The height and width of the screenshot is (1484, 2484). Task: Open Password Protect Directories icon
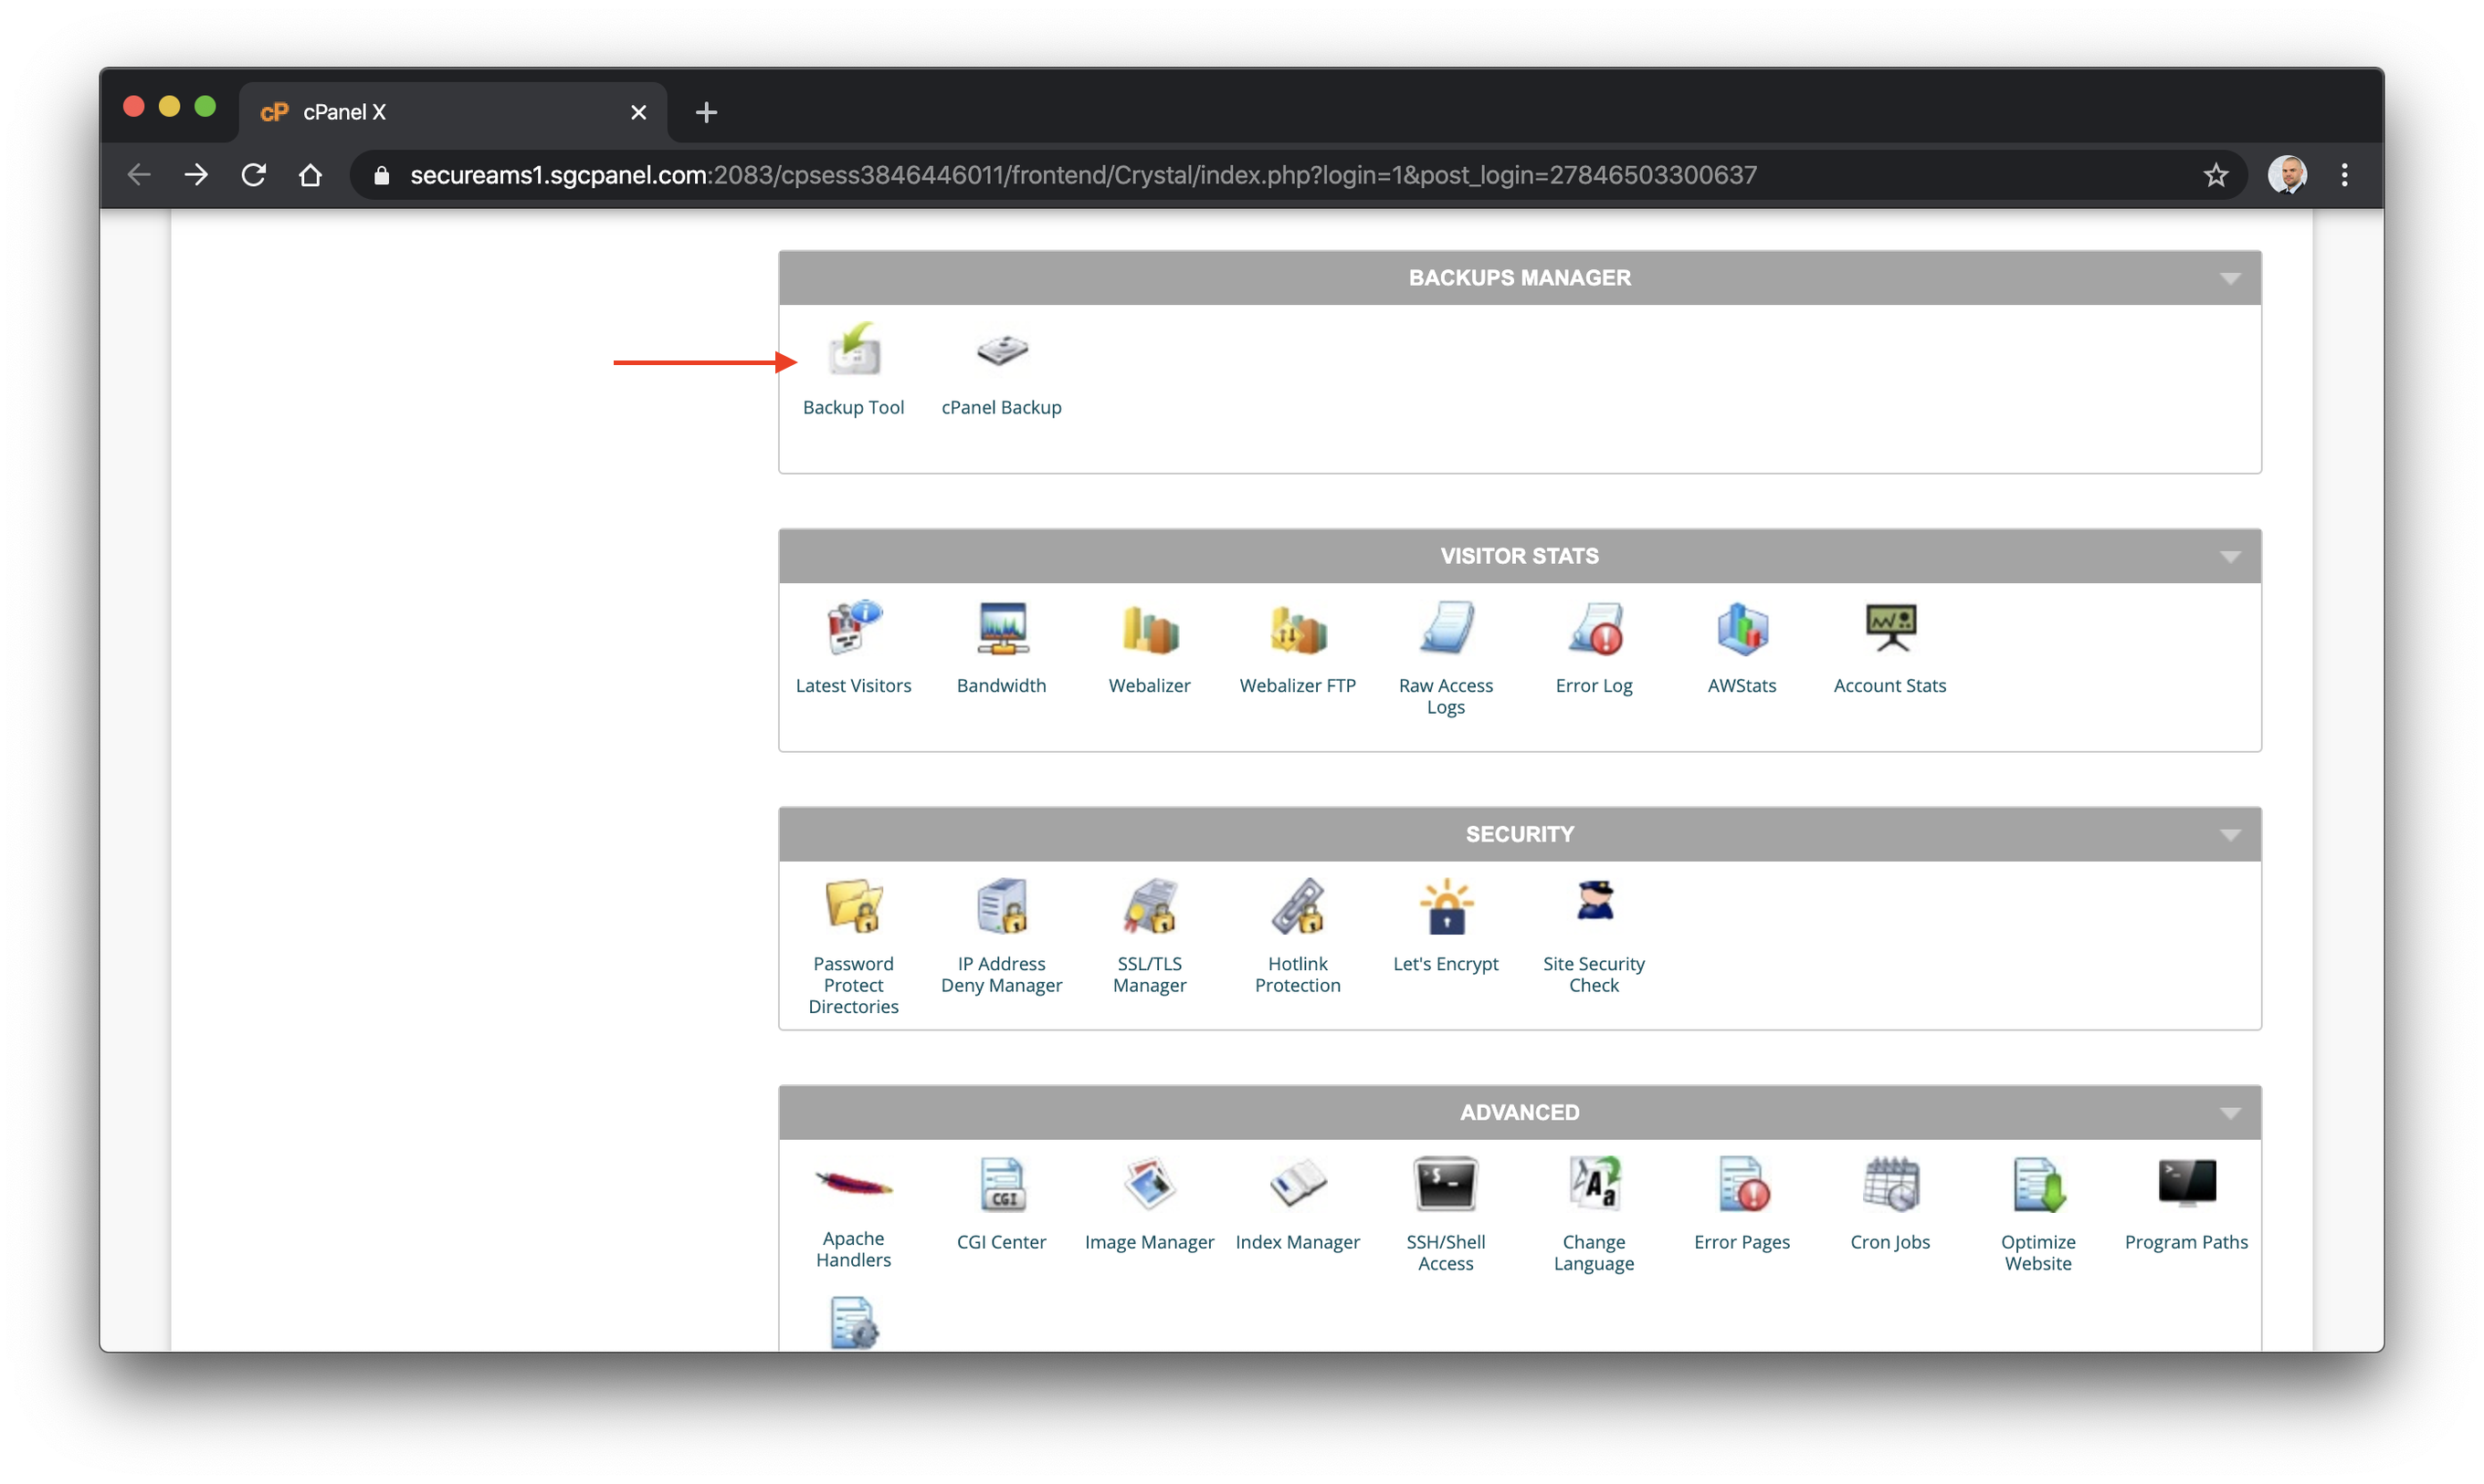point(853,906)
